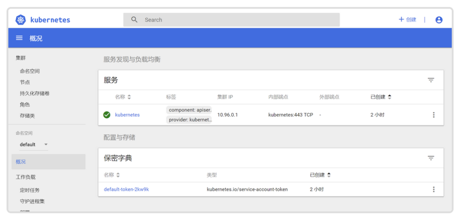Click the 标签 column header
The image size is (461, 218).
[171, 97]
